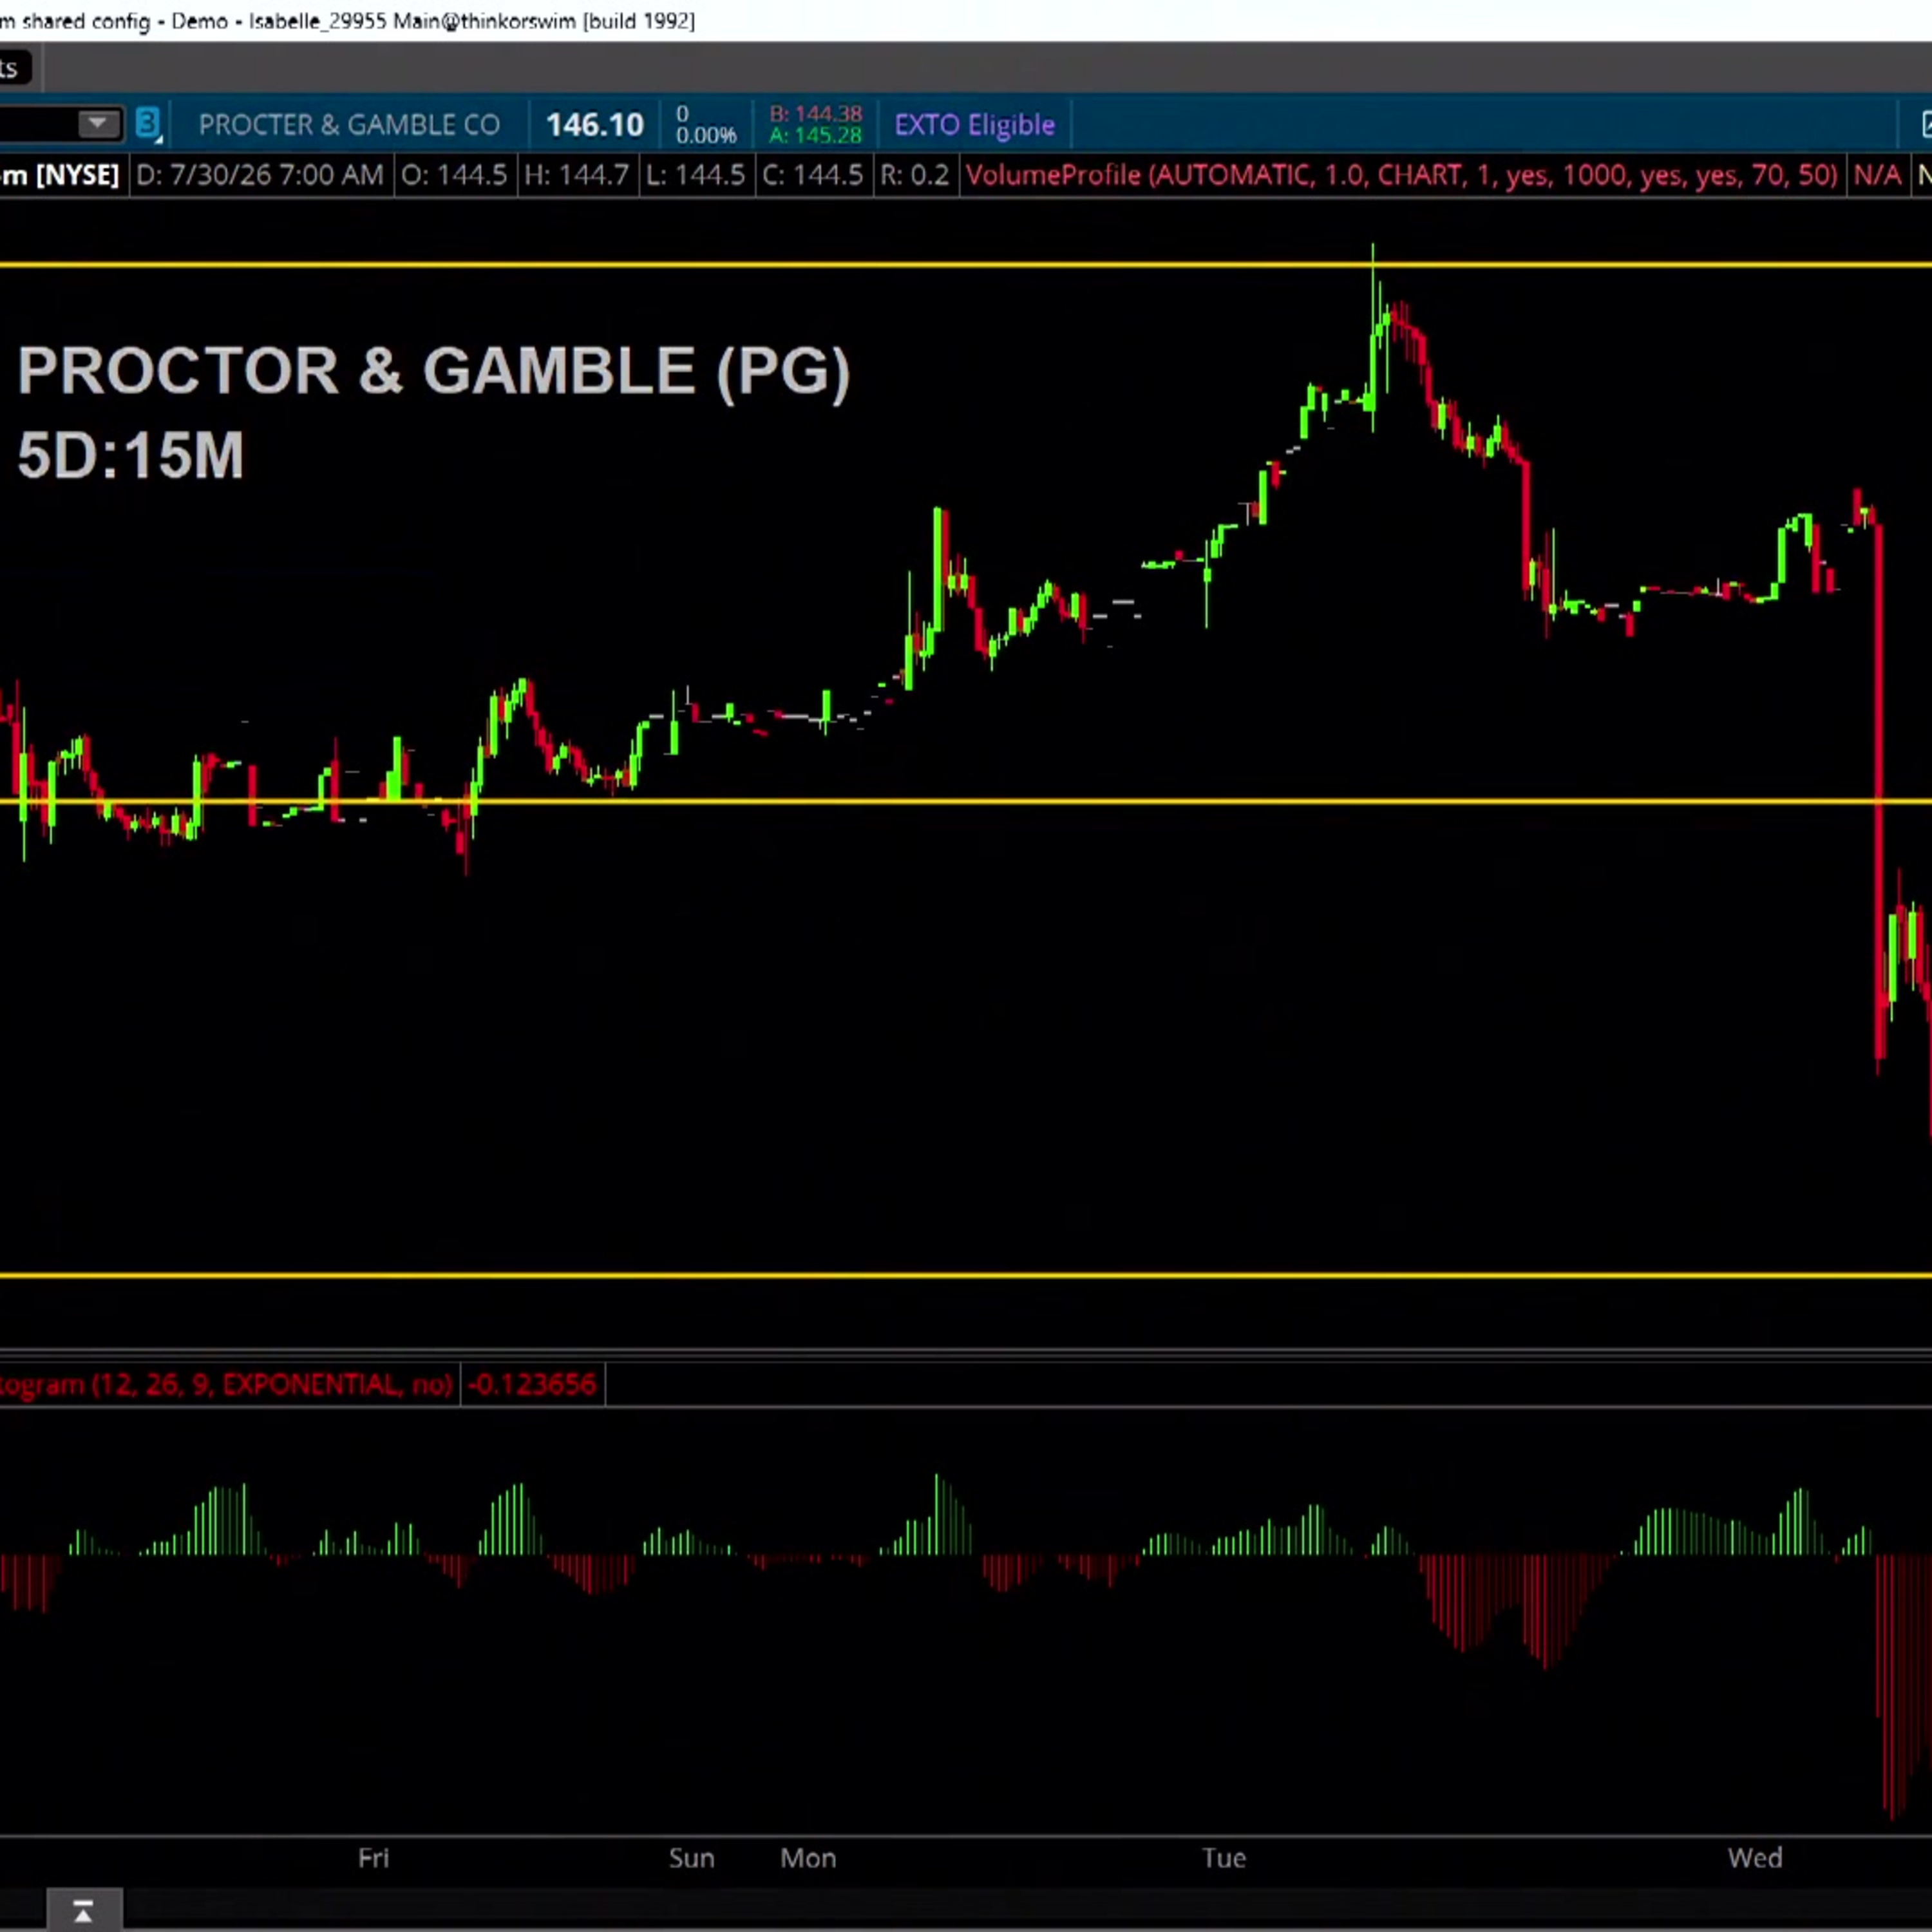Click the close value C: 144.5
The image size is (1932, 1932).
[812, 176]
